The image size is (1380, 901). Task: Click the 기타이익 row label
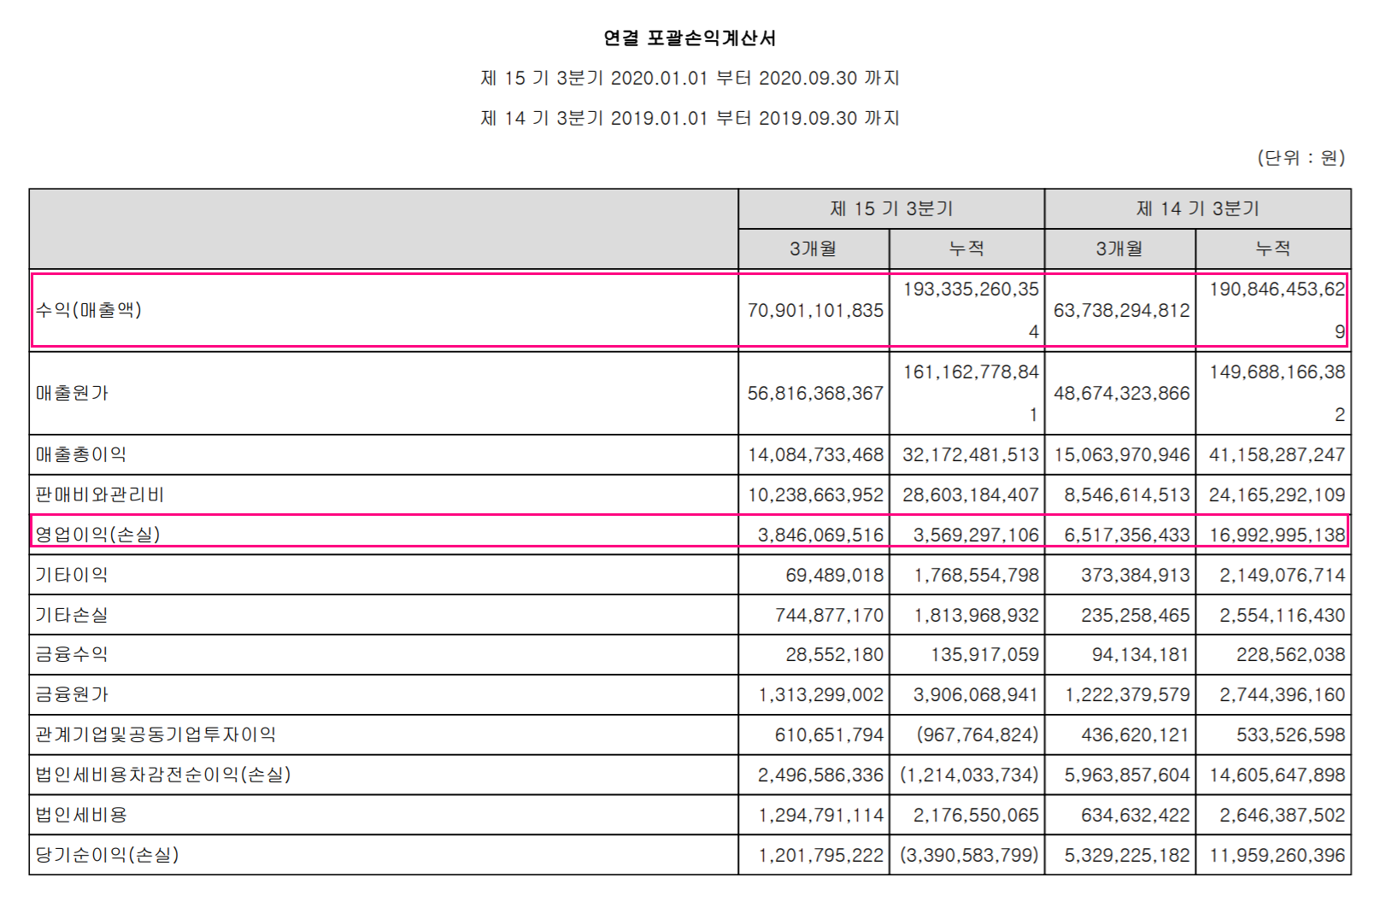point(72,575)
